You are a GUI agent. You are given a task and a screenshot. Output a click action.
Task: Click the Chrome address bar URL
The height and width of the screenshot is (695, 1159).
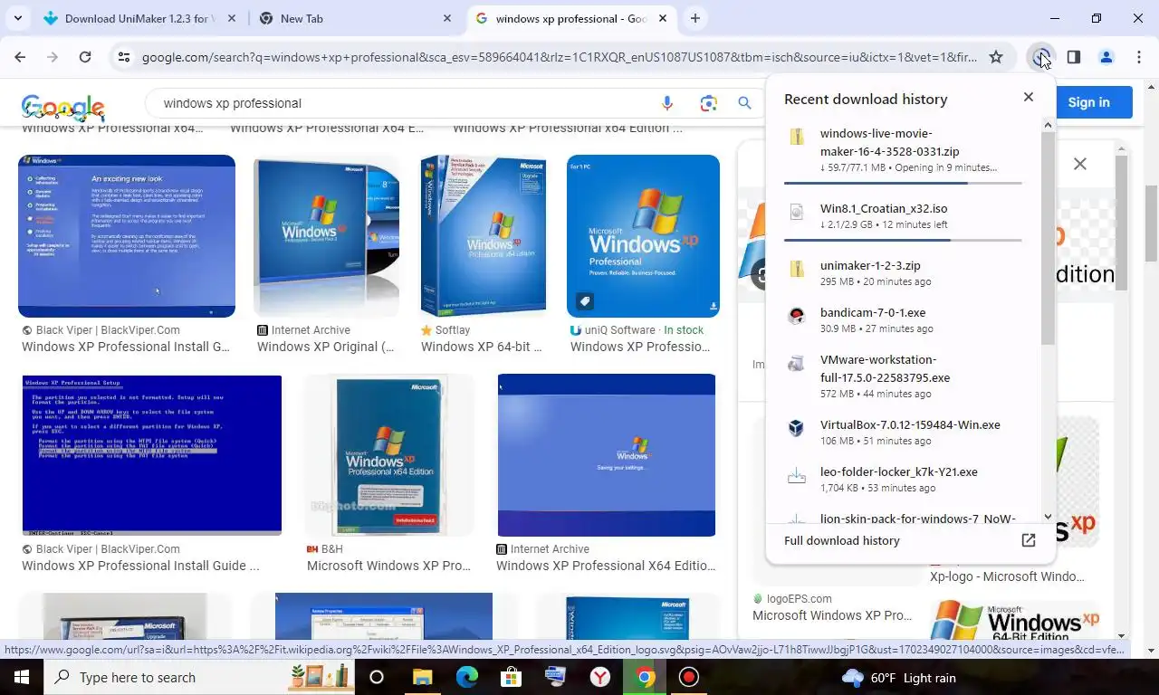coord(560,57)
